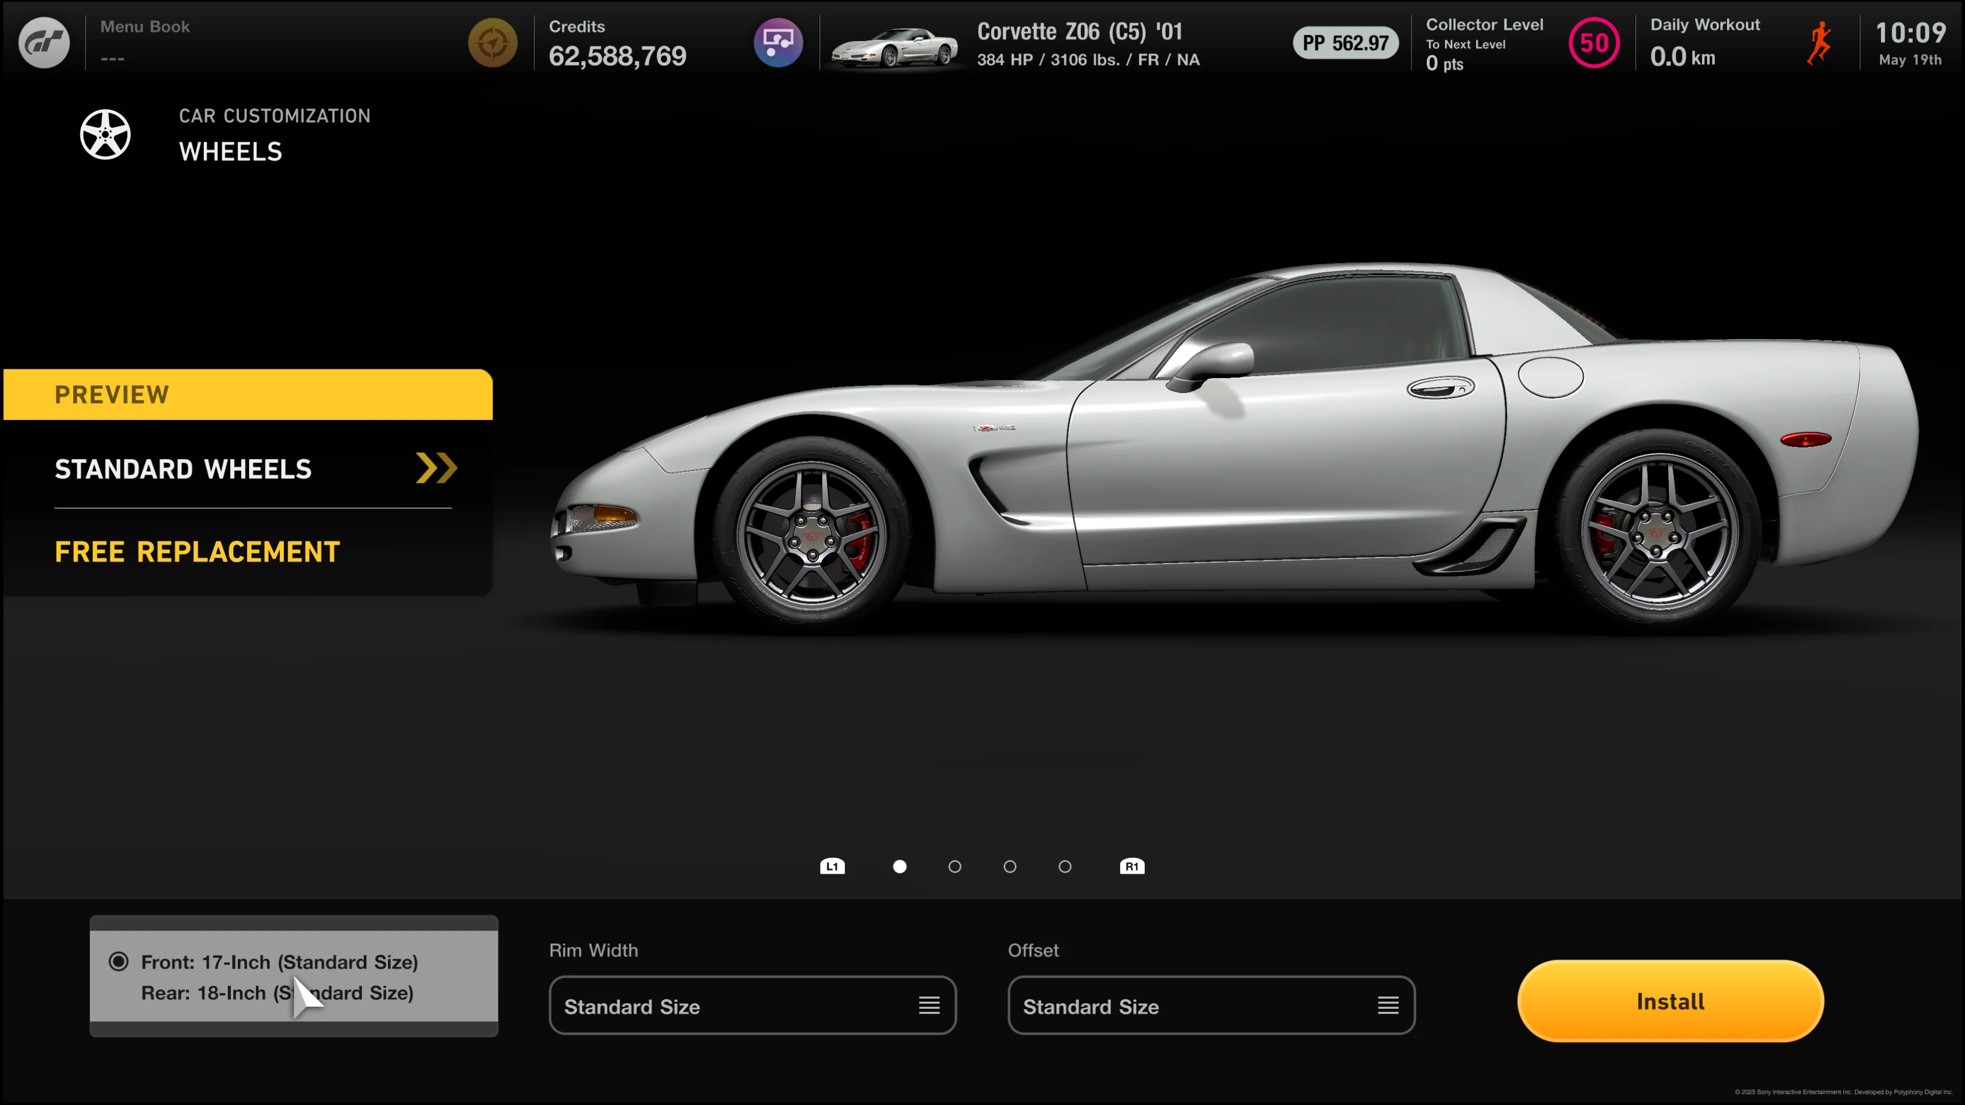Click the 10:09 clock display

(x=1911, y=33)
